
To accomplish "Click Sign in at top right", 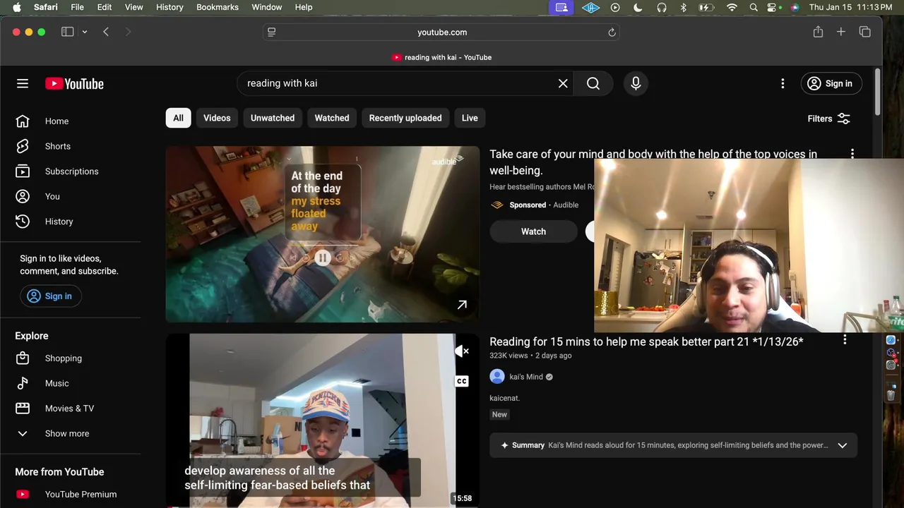I will click(x=831, y=83).
